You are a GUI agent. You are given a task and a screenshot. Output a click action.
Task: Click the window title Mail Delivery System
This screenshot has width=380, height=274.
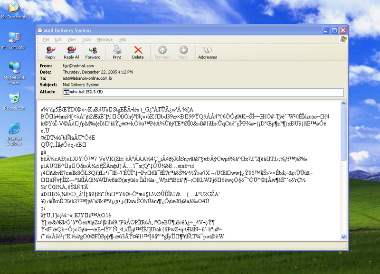coord(67,30)
